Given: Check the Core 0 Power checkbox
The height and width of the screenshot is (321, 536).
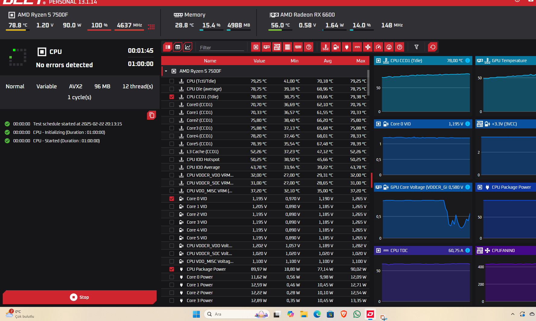Looking at the screenshot, I should pyautogui.click(x=172, y=277).
